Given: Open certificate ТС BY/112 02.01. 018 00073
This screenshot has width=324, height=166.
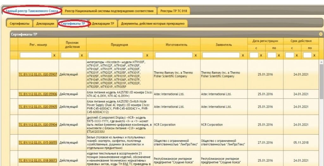Looking at the screenshot, I should pyautogui.click(x=38, y=160).
